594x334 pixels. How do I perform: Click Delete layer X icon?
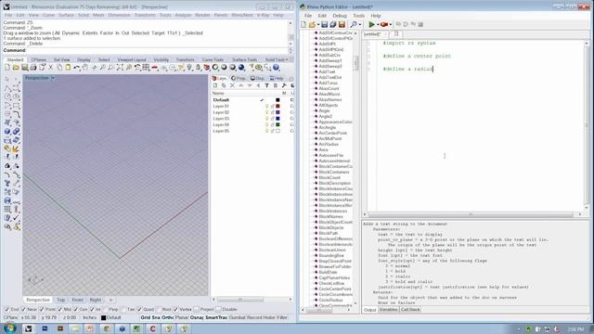[232, 85]
